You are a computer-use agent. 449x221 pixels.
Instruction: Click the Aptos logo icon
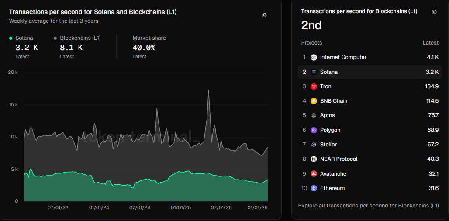tap(314, 115)
